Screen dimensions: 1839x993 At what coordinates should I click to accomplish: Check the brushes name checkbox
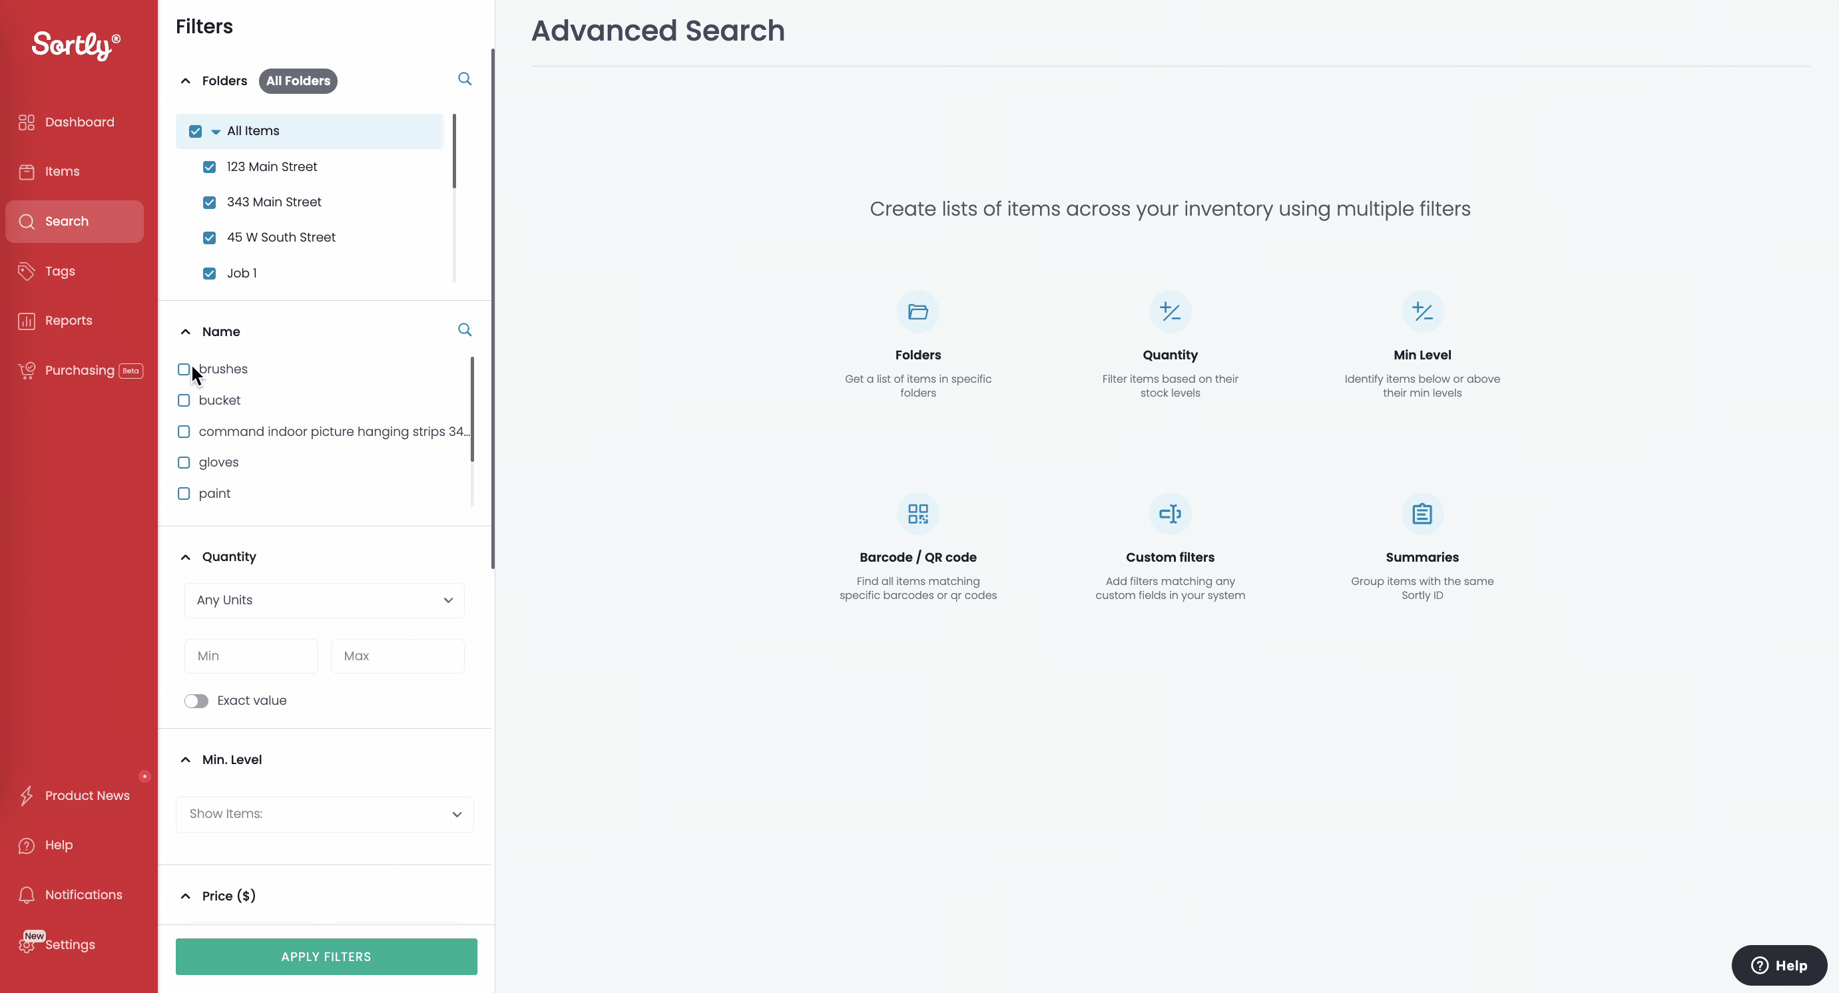click(x=184, y=369)
